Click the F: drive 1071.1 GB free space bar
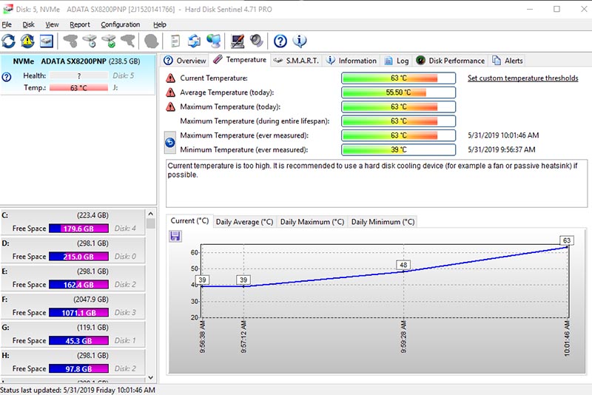 pyautogui.click(x=78, y=313)
